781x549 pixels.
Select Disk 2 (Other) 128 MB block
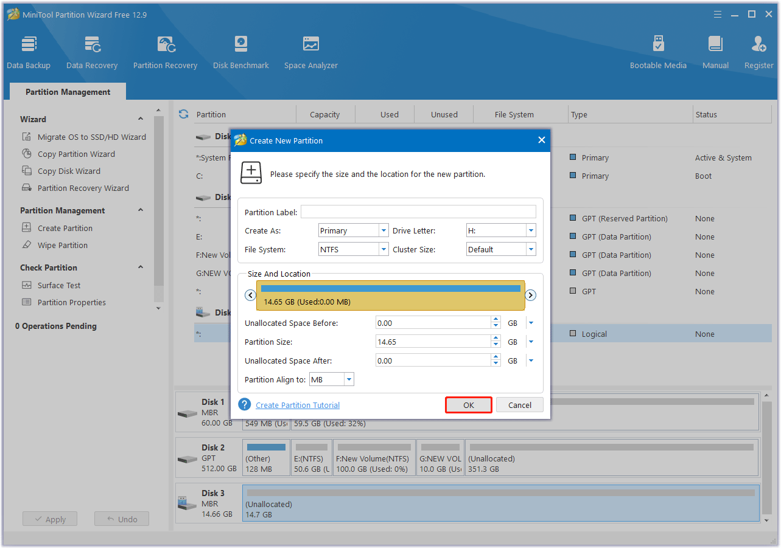(266, 458)
